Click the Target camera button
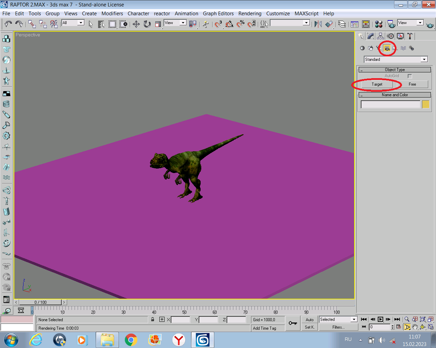This screenshot has height=348, width=436. 377,84
